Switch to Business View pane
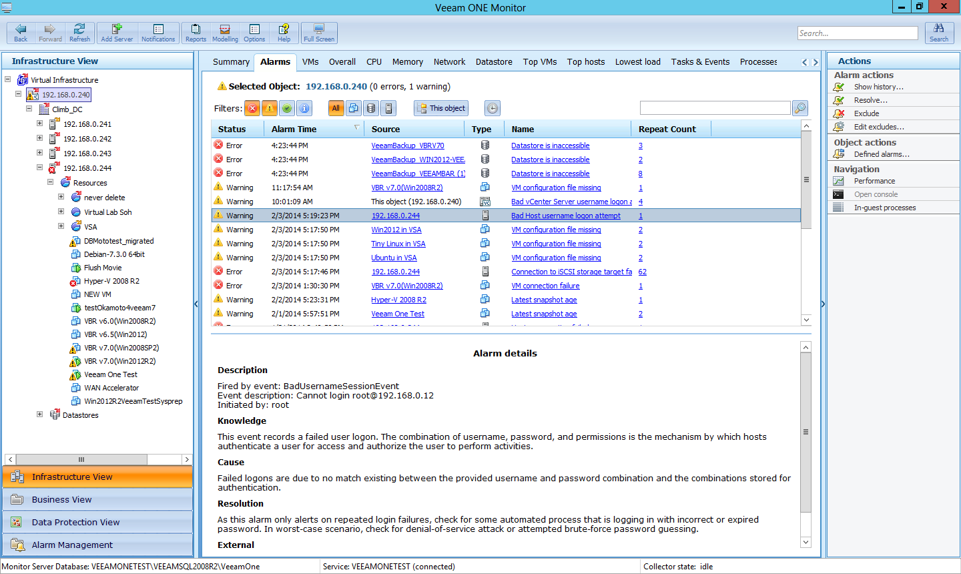 (97, 500)
